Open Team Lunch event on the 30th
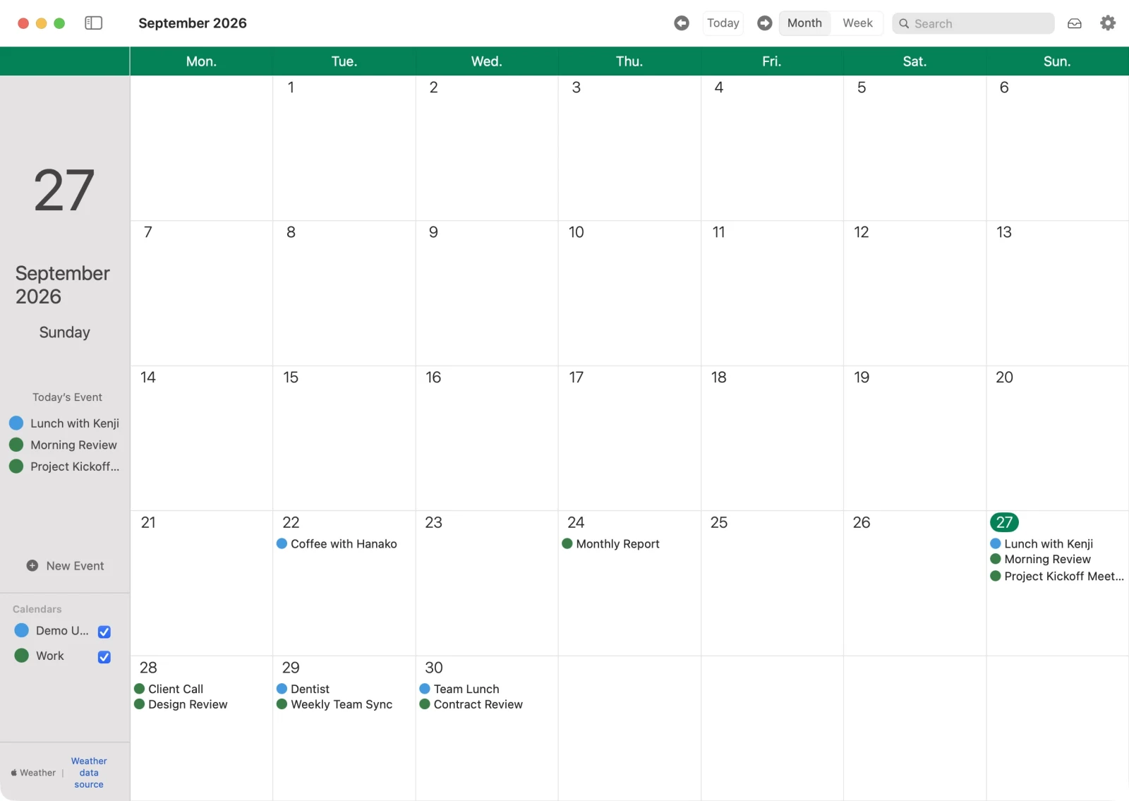 click(x=459, y=689)
